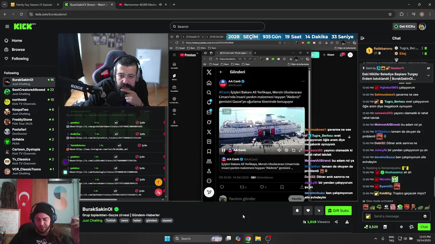Open chat identity badge selector
435x244 pixels.
[368, 216]
